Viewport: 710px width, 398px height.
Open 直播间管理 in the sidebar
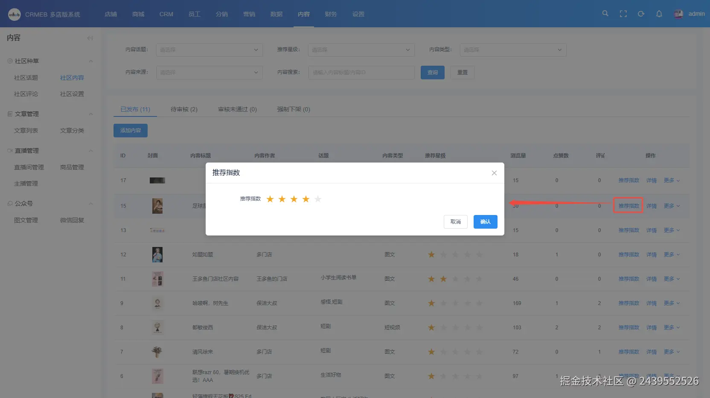pos(29,167)
